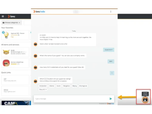Click the Type a message input field
The width and height of the screenshot is (152, 114).
pyautogui.click(x=71, y=99)
